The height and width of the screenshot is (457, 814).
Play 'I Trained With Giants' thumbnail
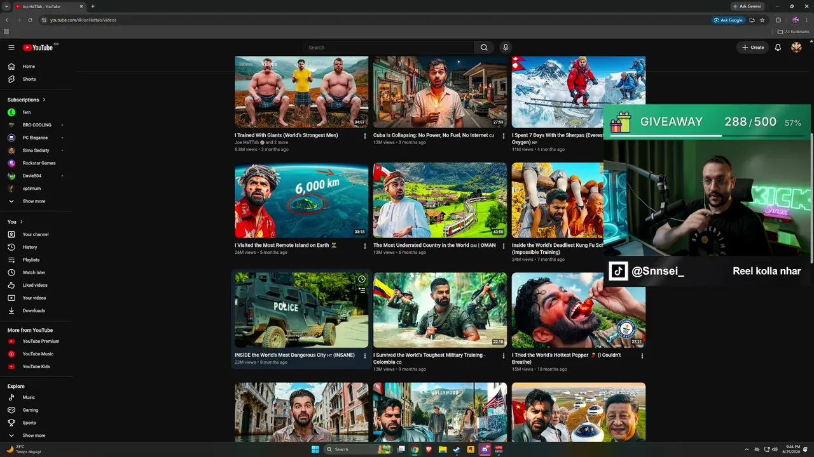301,92
